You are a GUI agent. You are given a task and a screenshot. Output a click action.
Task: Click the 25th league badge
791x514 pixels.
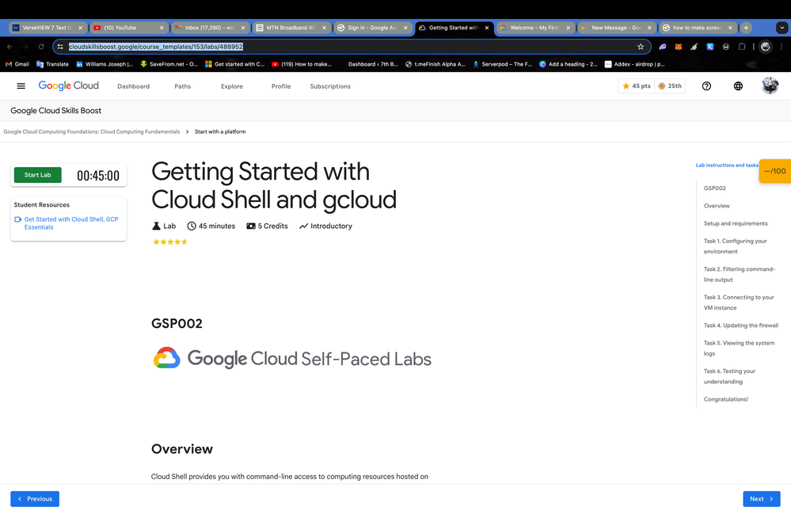point(670,86)
